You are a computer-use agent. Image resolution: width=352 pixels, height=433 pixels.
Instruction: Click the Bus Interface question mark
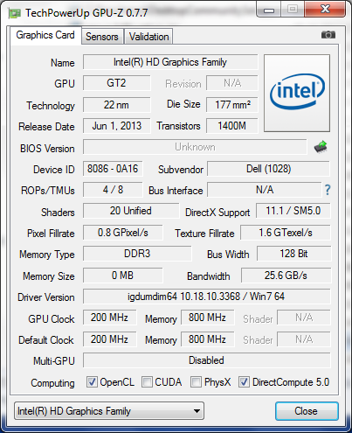[328, 190]
